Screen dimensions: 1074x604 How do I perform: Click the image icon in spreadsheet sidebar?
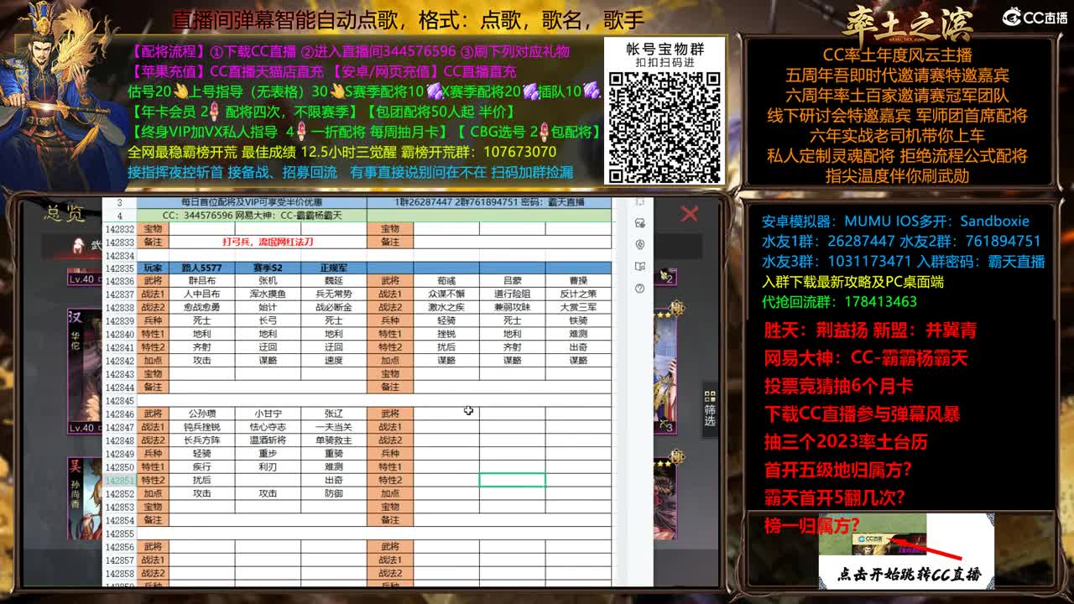pyautogui.click(x=640, y=223)
